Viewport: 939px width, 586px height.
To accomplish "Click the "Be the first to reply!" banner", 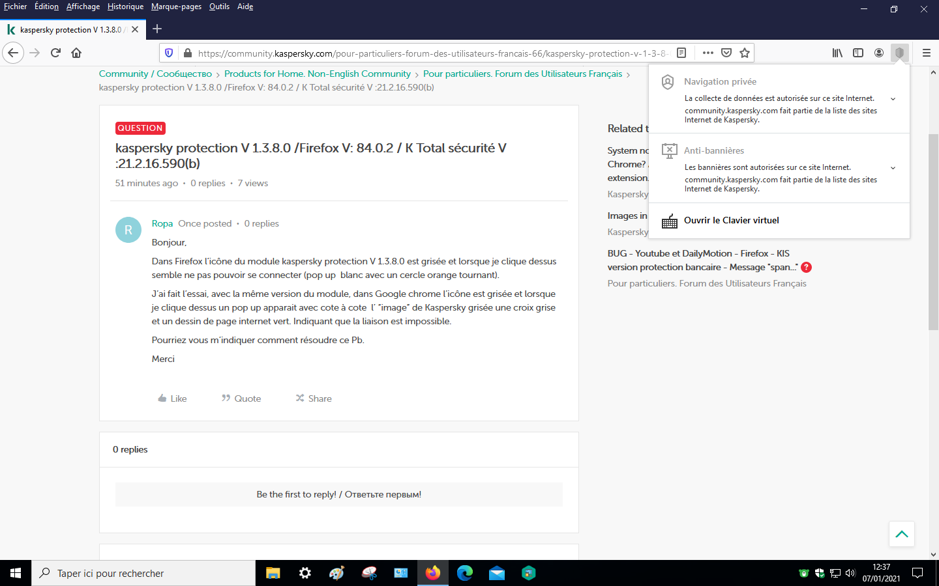I will [x=339, y=495].
